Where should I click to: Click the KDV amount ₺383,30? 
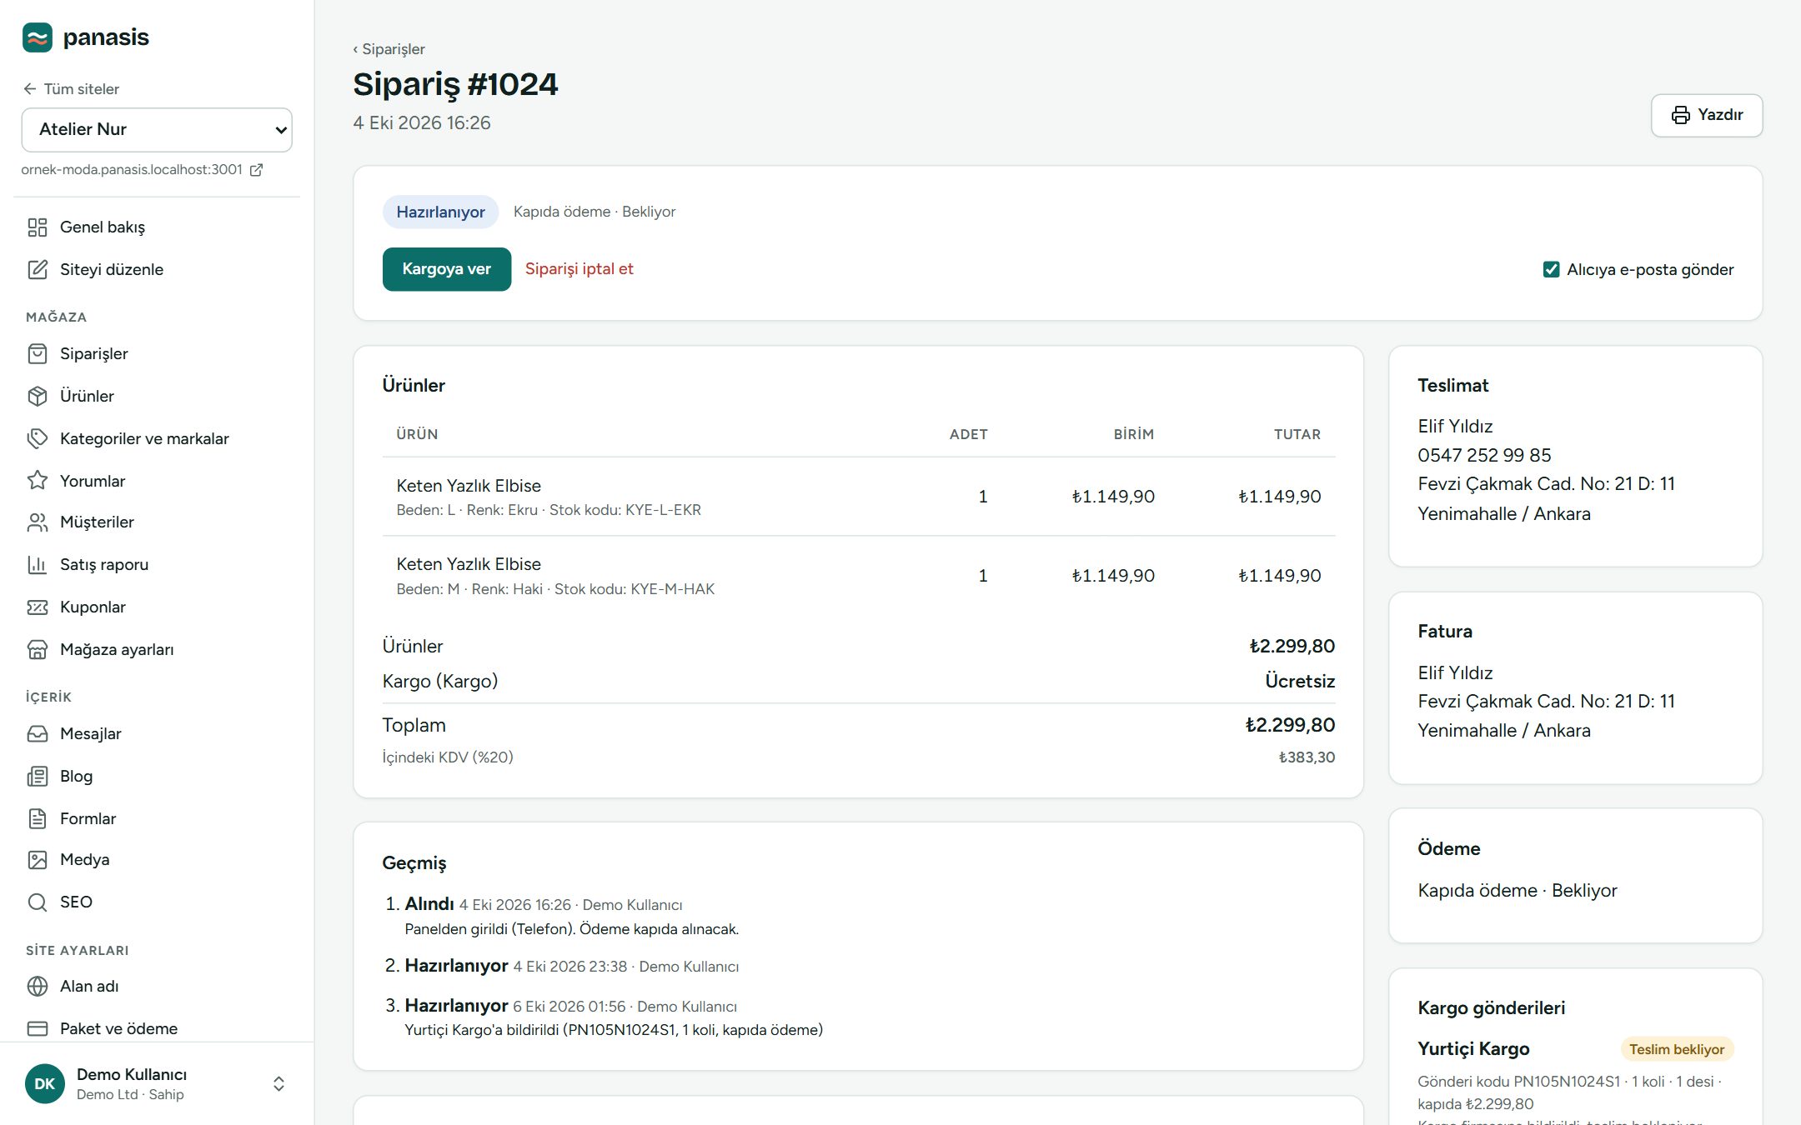click(x=1307, y=757)
